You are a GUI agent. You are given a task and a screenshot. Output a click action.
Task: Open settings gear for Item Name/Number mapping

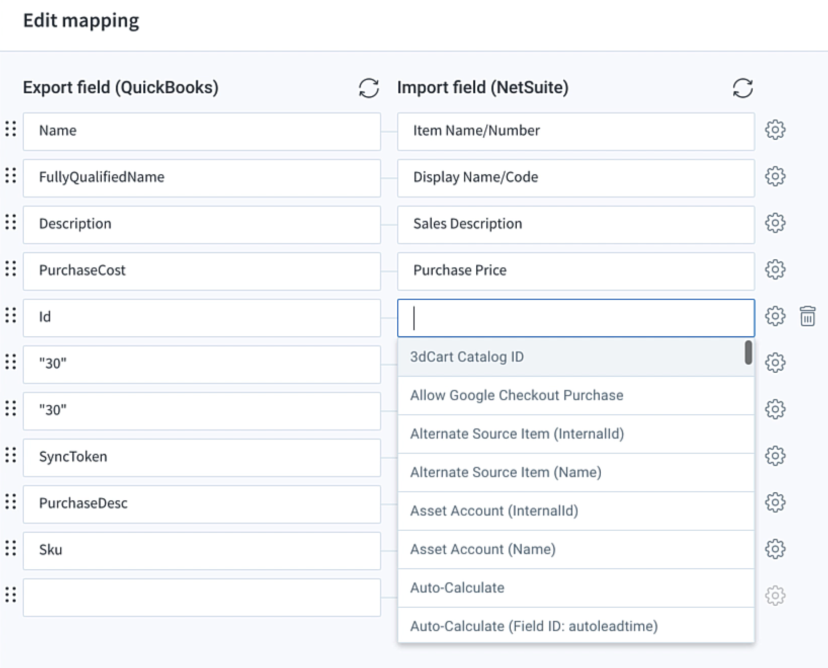(775, 130)
